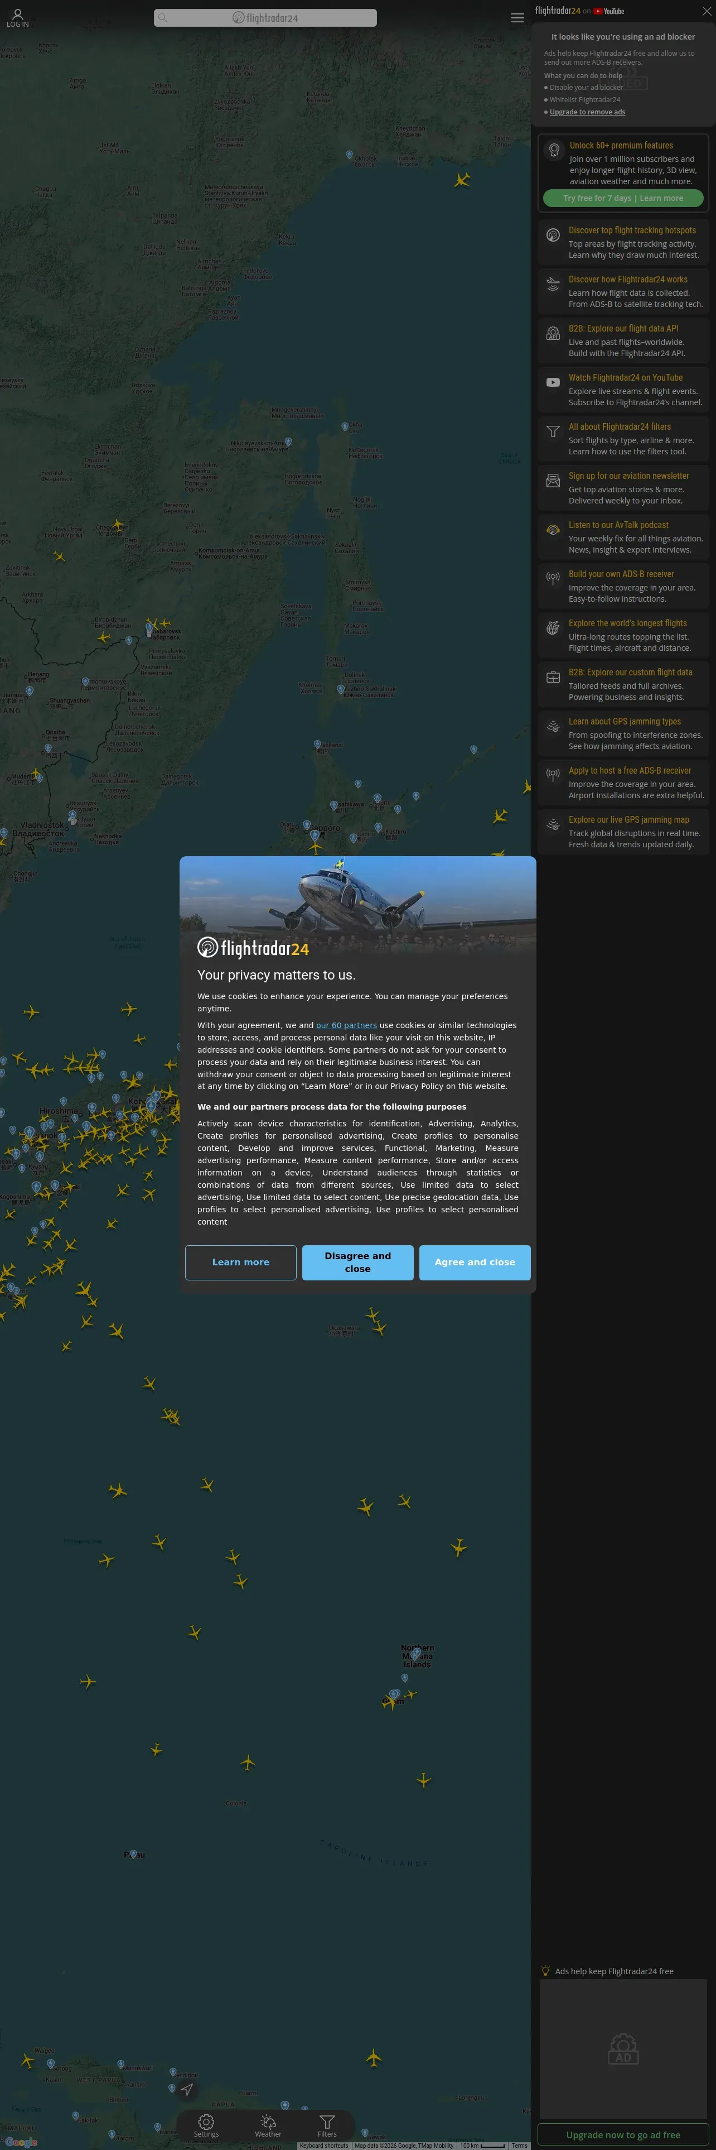Click the my-location arrow button
716x2150 pixels.
(187, 2089)
